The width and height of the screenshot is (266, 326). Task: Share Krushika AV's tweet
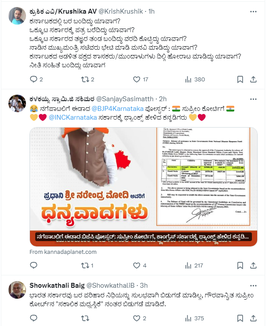click(253, 80)
